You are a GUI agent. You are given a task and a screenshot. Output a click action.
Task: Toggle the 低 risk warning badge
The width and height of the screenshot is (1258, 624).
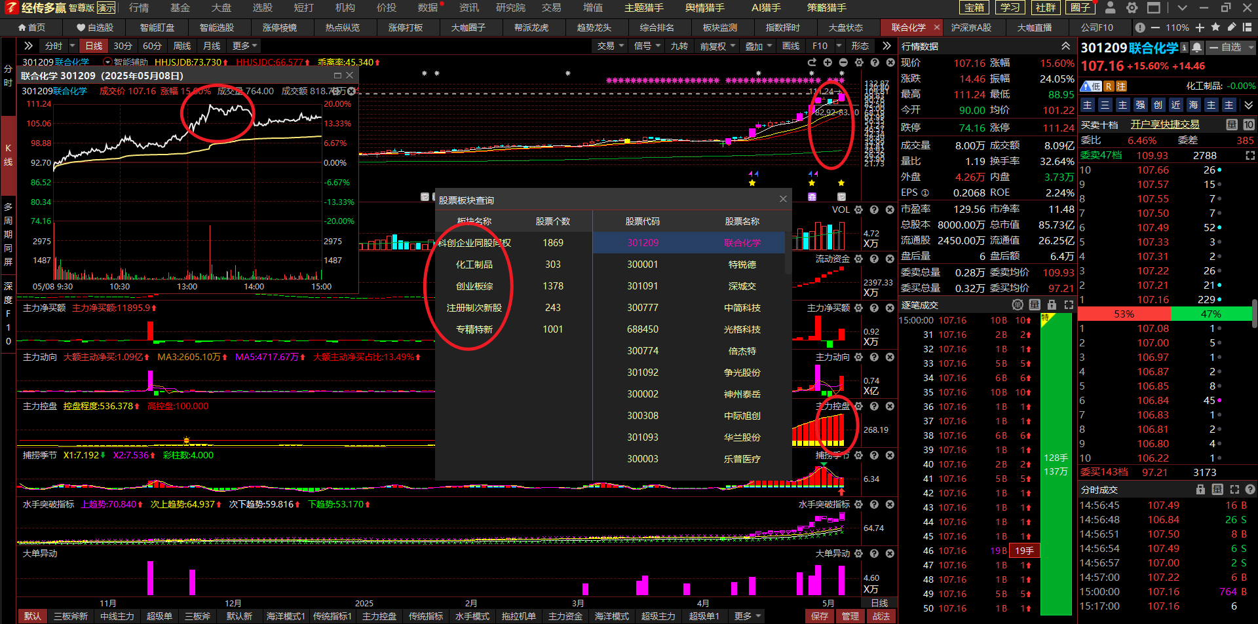click(1092, 86)
